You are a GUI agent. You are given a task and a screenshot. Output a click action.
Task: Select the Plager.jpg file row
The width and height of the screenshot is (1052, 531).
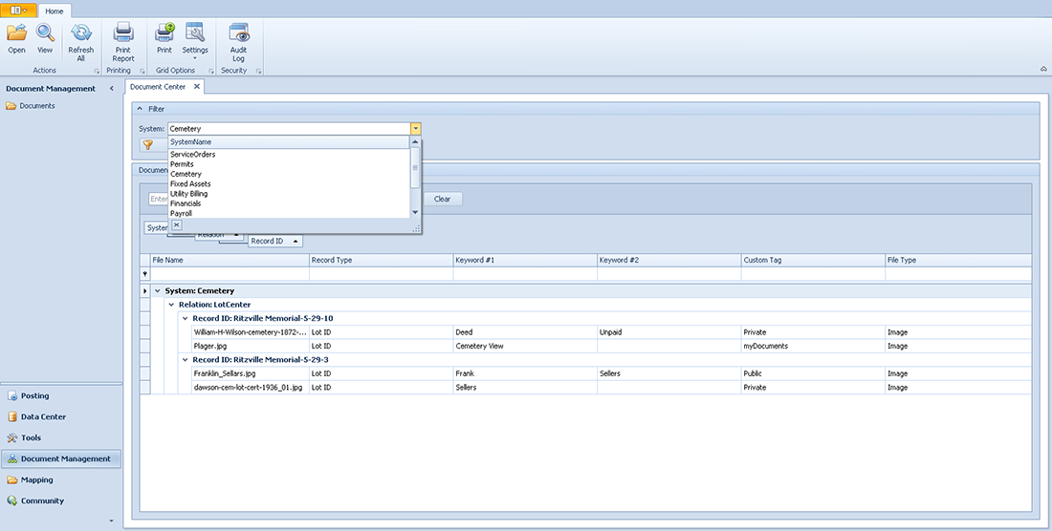585,346
